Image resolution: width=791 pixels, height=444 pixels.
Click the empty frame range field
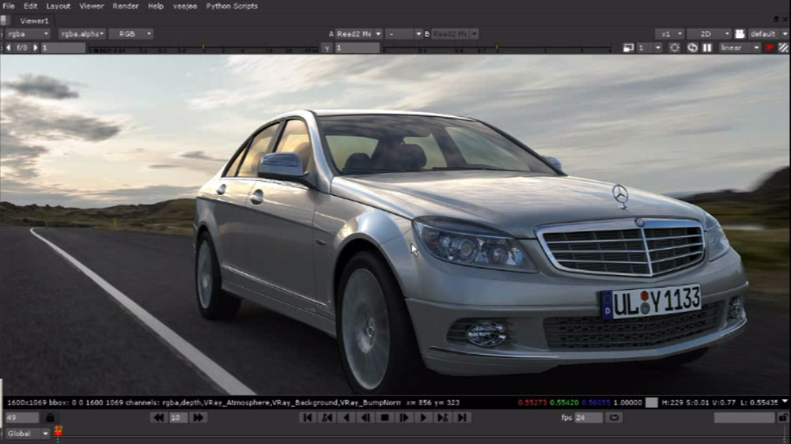(744, 418)
